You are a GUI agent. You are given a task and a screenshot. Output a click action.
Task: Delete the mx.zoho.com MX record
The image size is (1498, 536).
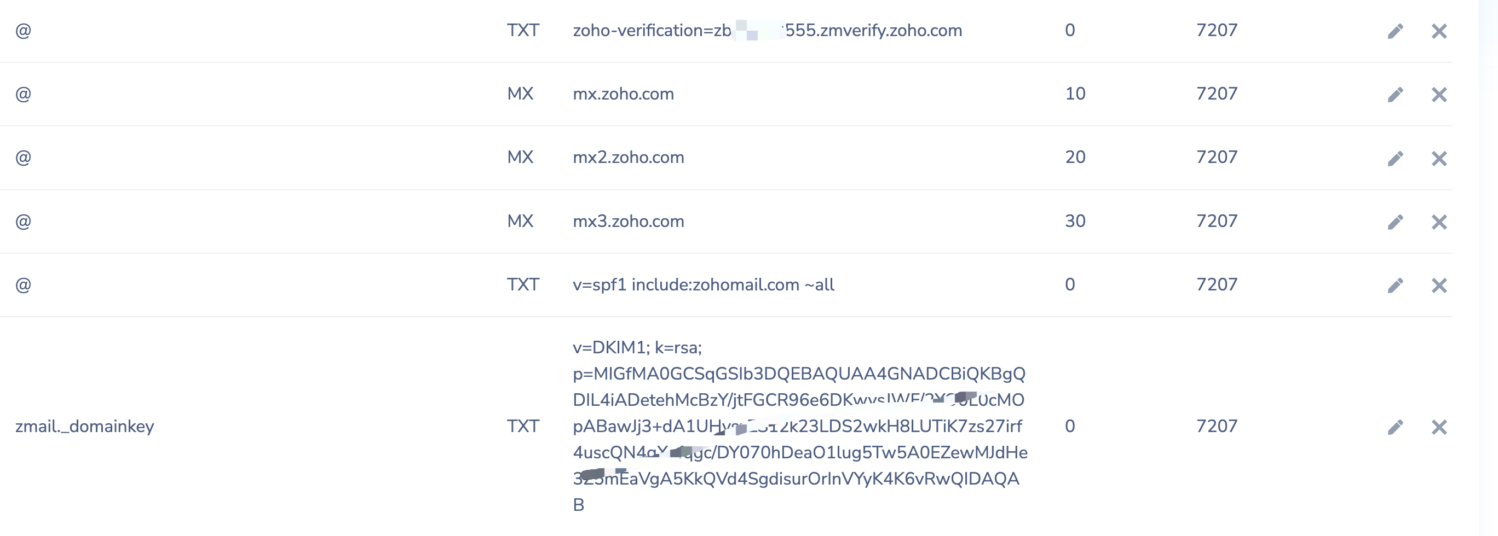(x=1439, y=95)
